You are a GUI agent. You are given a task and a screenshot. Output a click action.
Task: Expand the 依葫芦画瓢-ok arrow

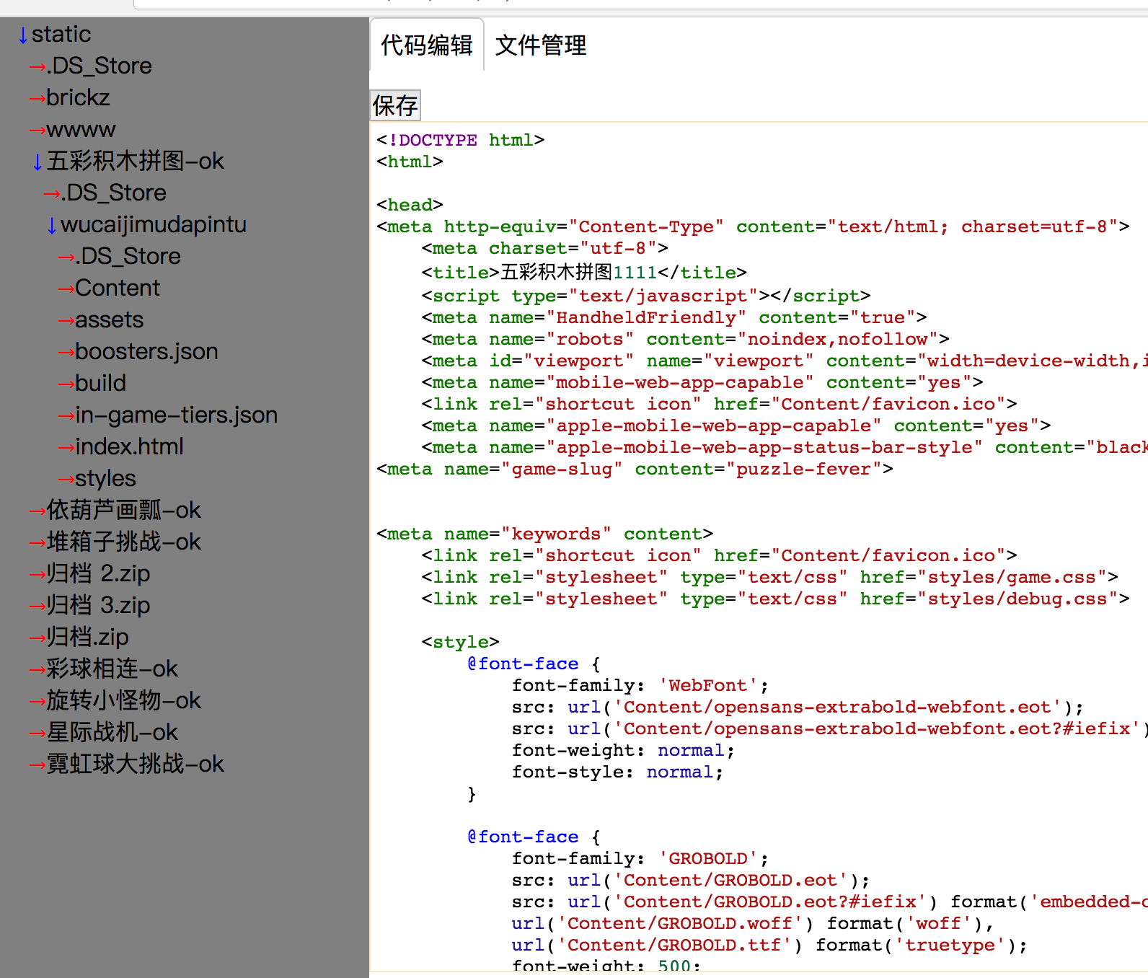37,511
